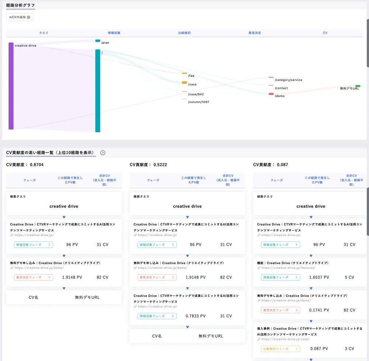
Task: Open creative-drive.jp link in 0.8704 card
Action: pos(34,235)
